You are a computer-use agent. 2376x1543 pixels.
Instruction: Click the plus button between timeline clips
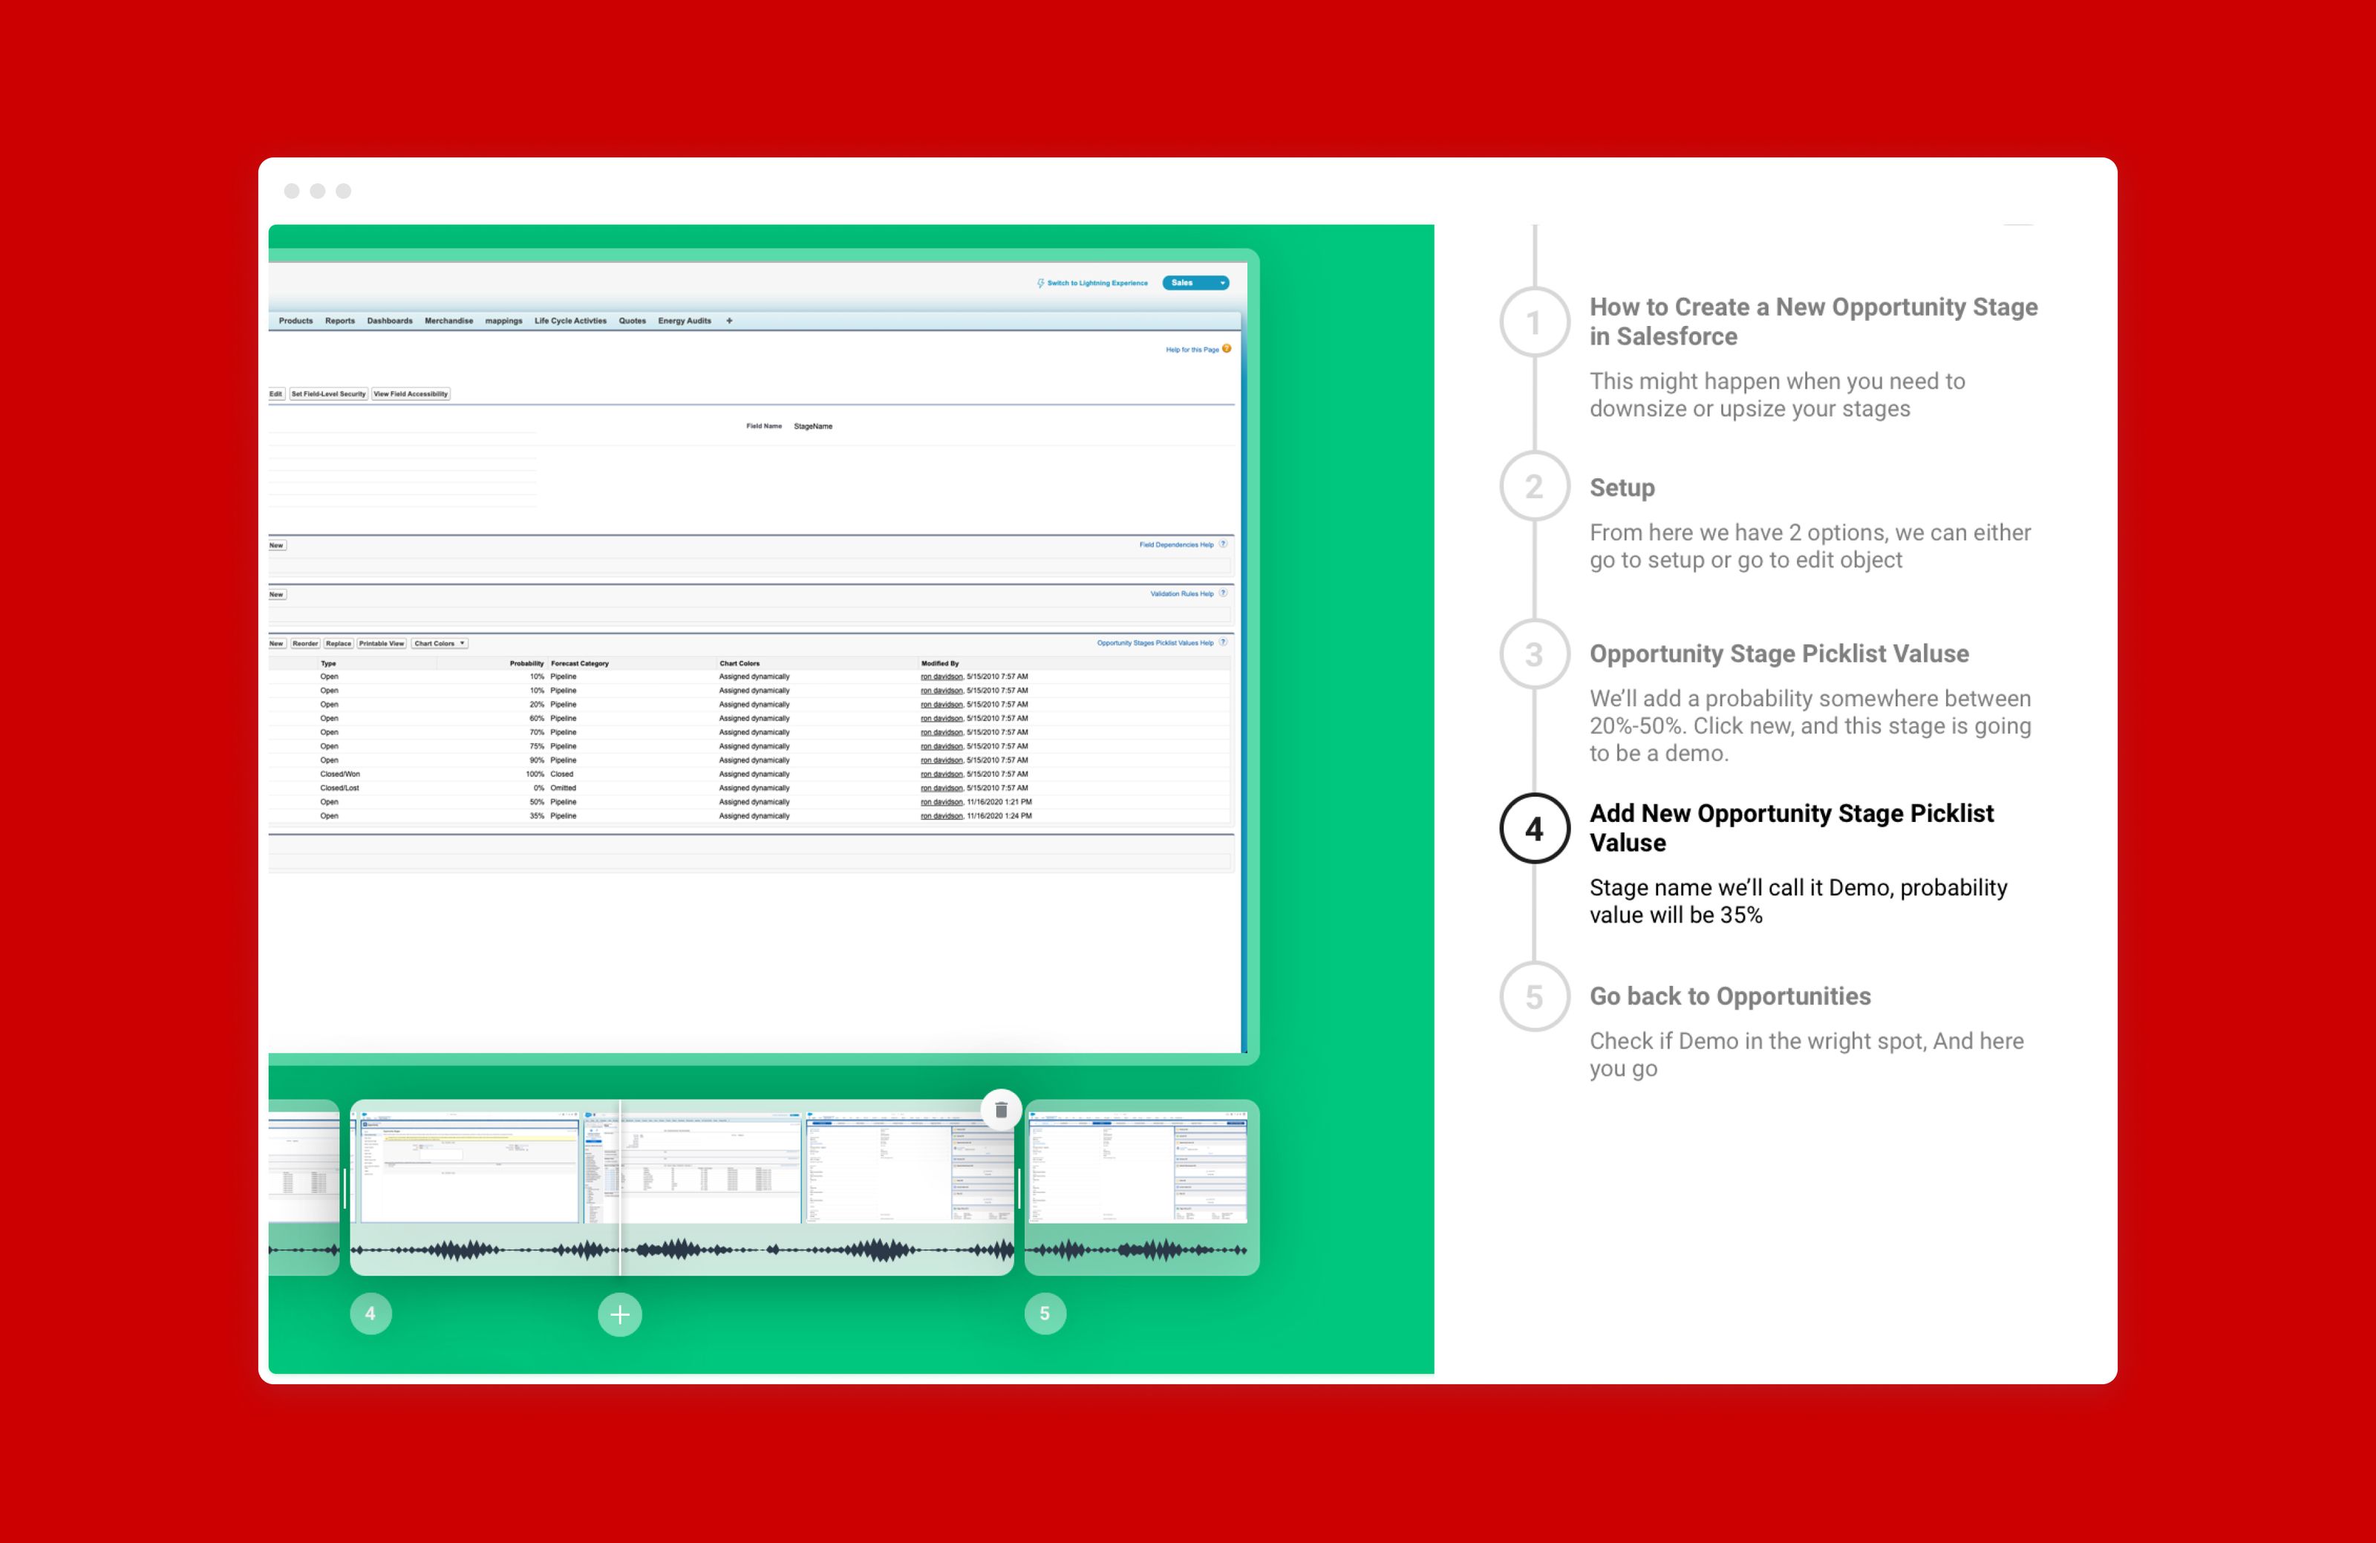tap(619, 1314)
